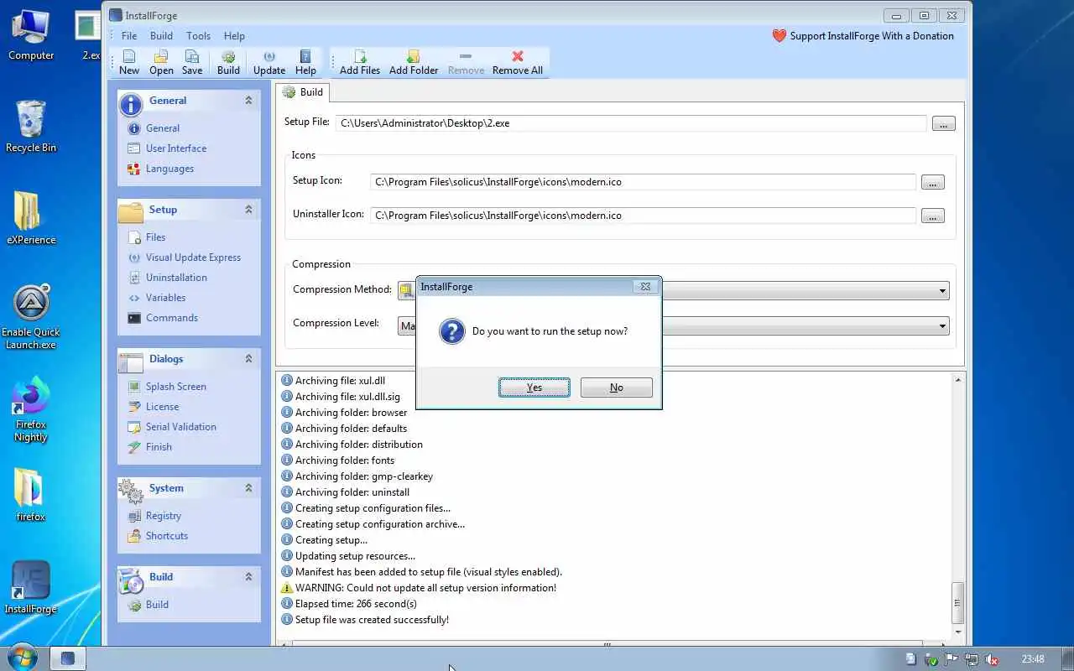1074x671 pixels.
Task: Click Yes to run the setup
Action: click(x=534, y=388)
